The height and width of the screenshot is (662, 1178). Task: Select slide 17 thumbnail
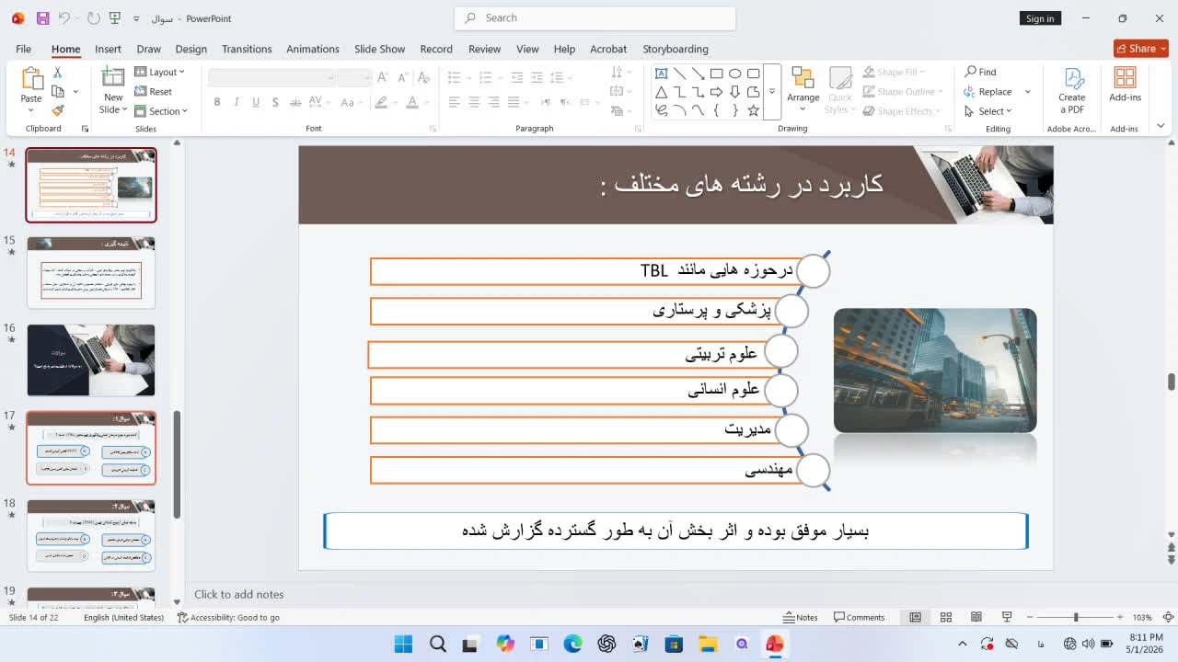click(x=91, y=448)
